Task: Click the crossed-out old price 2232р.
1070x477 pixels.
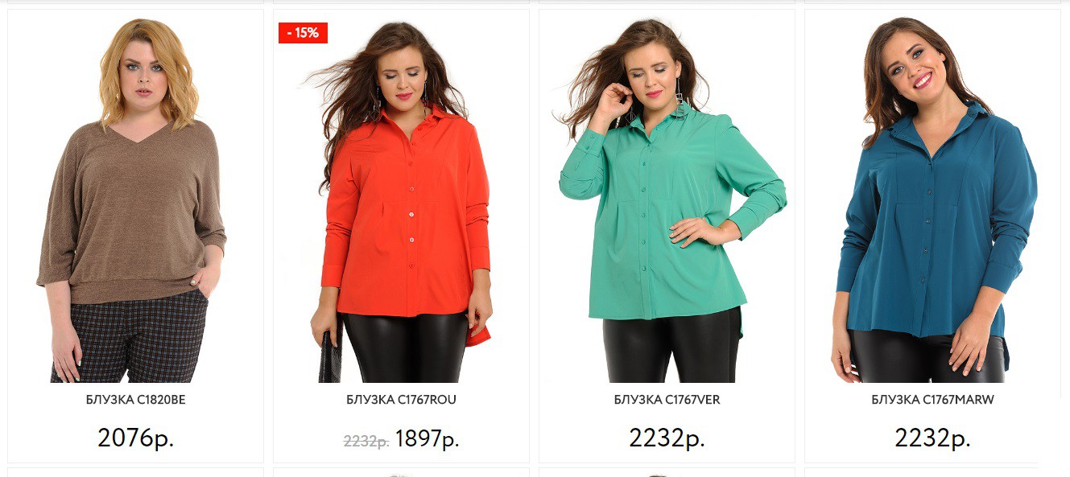Action: 366,441
